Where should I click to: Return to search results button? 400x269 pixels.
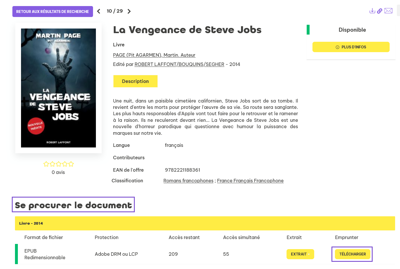tap(53, 12)
